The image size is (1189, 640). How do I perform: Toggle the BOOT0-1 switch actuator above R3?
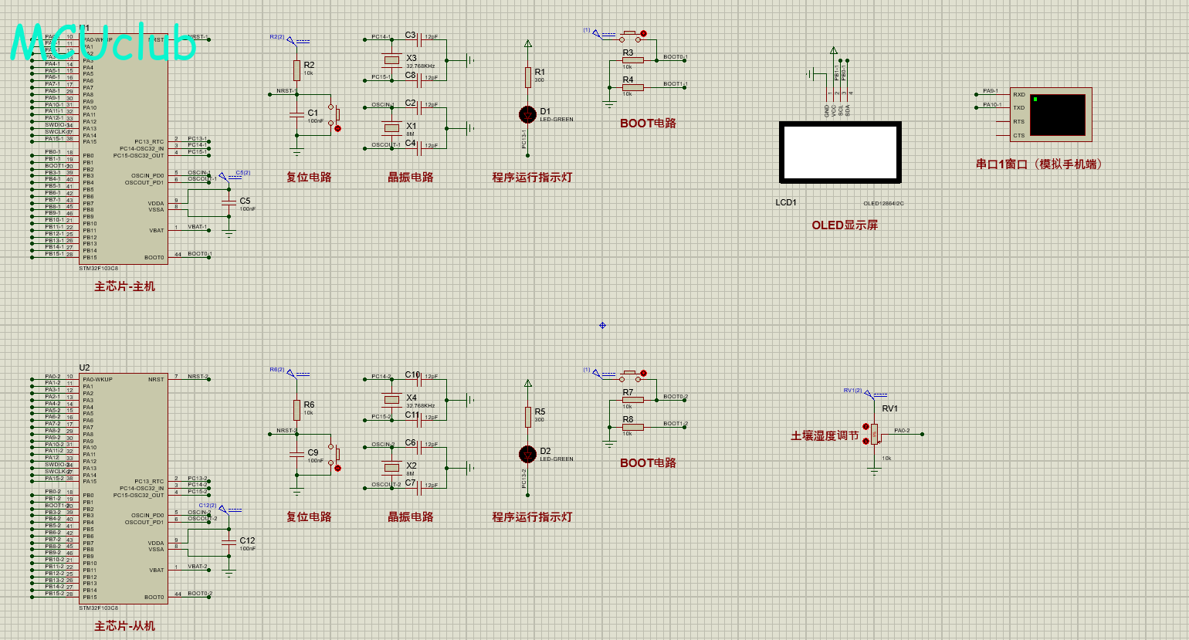(643, 34)
